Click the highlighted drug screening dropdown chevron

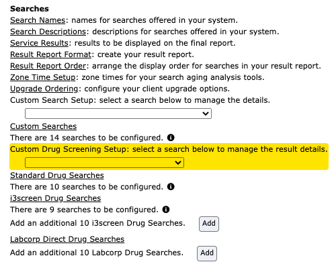[178, 163]
